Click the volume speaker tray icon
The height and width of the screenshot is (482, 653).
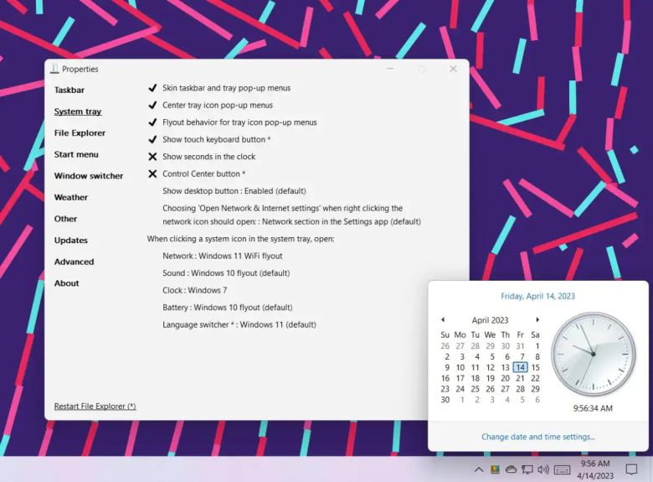[542, 469]
